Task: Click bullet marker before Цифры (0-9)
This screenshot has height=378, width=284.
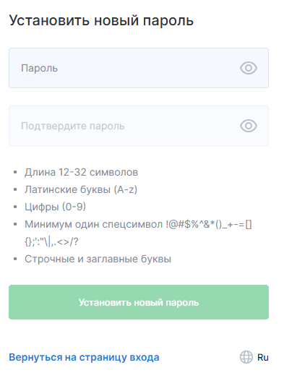Action: 15,207
